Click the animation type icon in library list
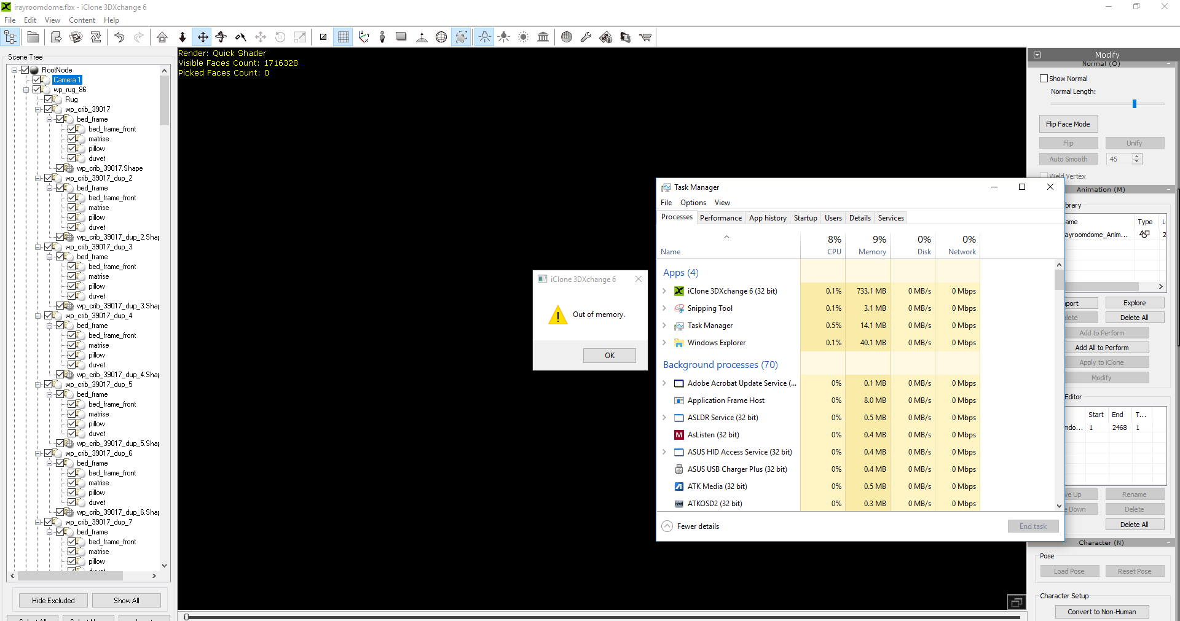 click(x=1144, y=235)
